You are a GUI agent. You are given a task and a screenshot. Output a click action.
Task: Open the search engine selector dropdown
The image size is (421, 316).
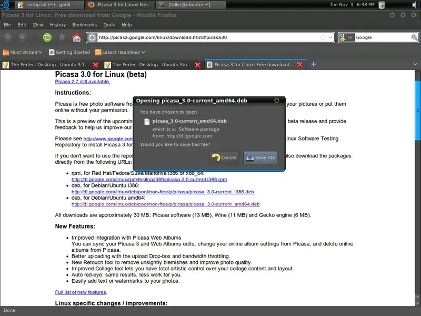pyautogui.click(x=346, y=37)
